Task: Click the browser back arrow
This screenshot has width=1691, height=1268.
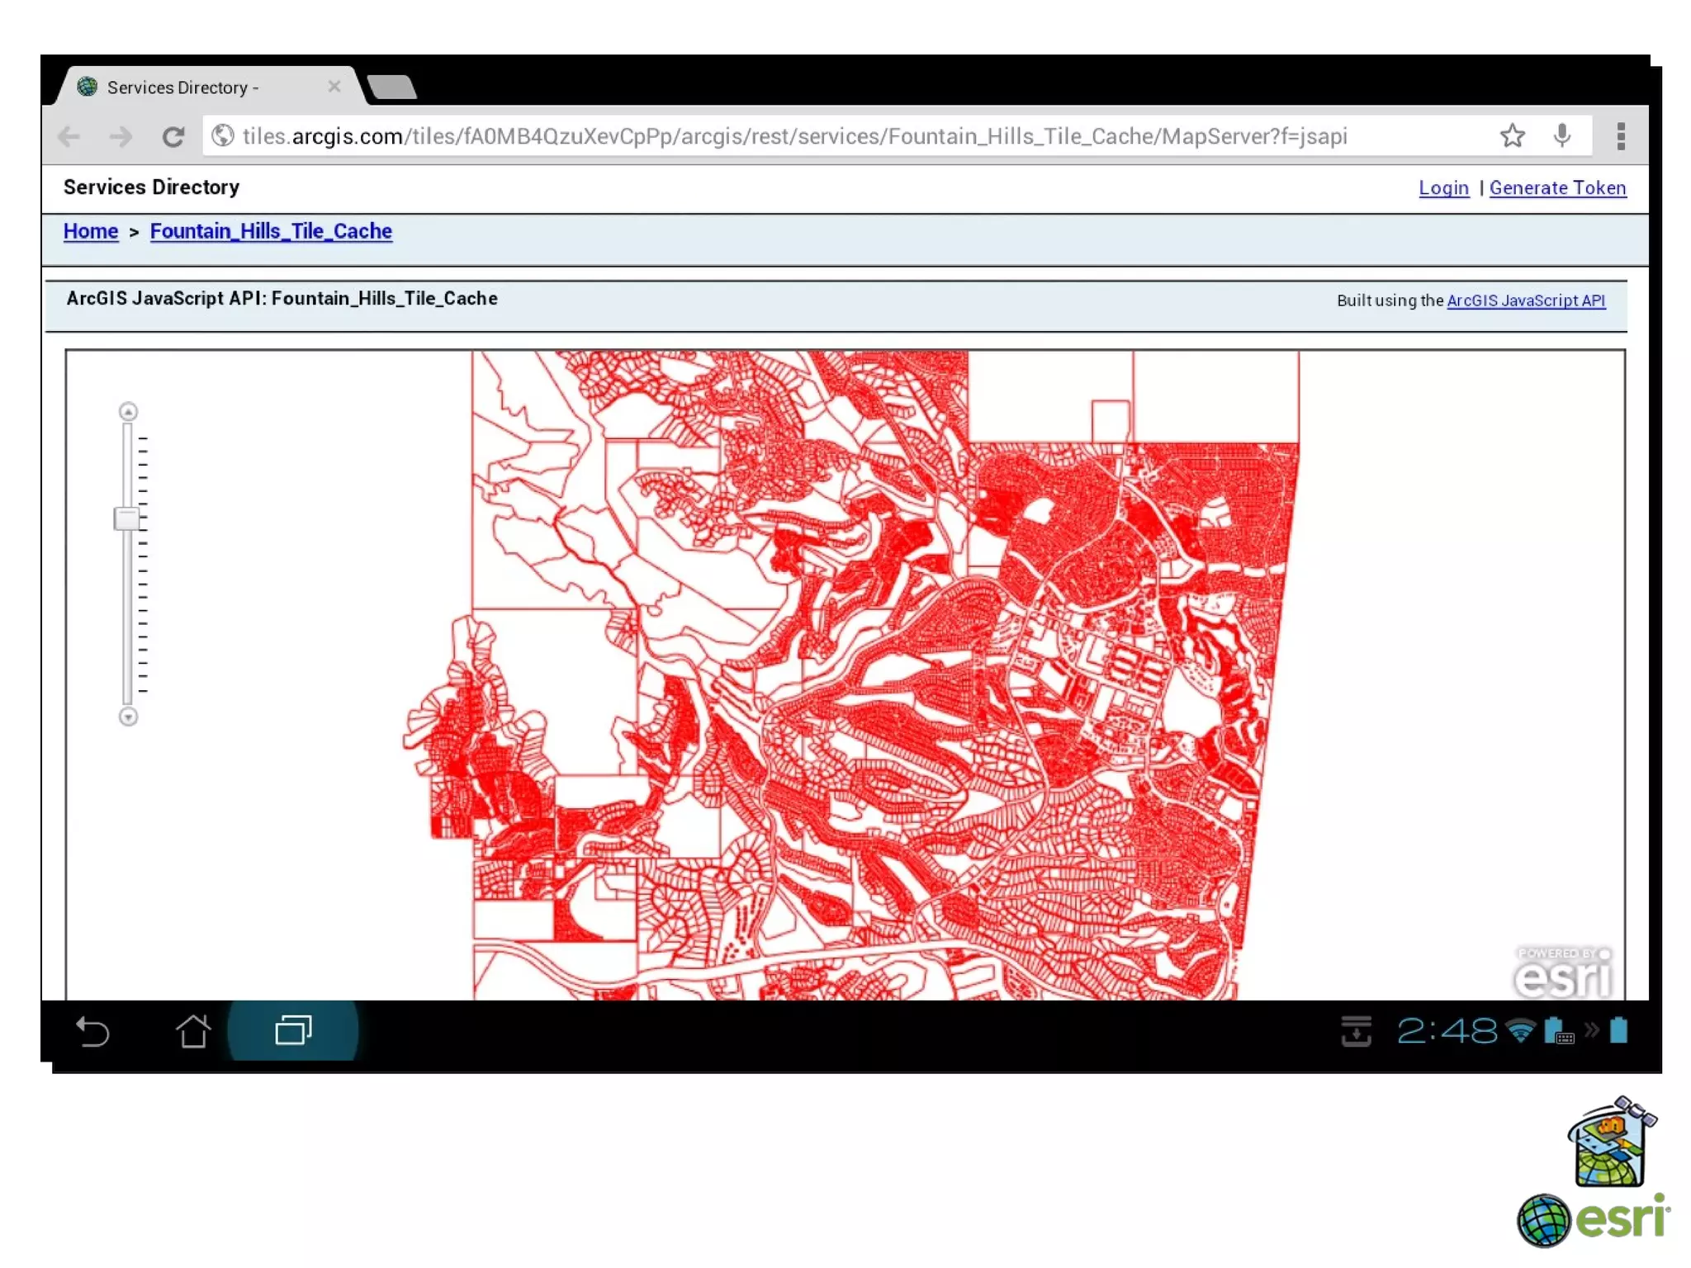Action: coord(69,136)
